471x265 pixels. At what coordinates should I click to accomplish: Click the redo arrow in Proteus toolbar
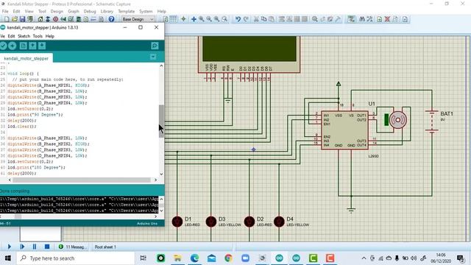(246, 19)
